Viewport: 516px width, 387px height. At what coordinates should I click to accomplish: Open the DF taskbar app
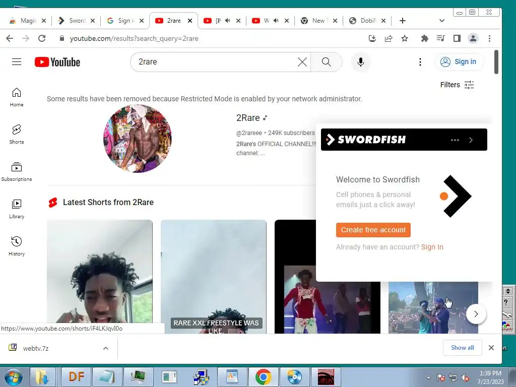click(77, 377)
